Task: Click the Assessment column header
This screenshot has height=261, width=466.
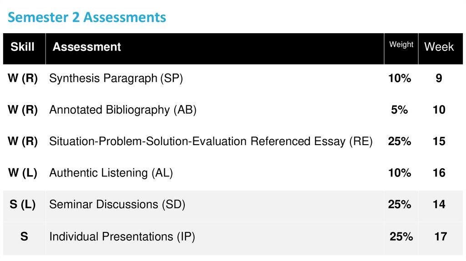Action: click(x=86, y=47)
